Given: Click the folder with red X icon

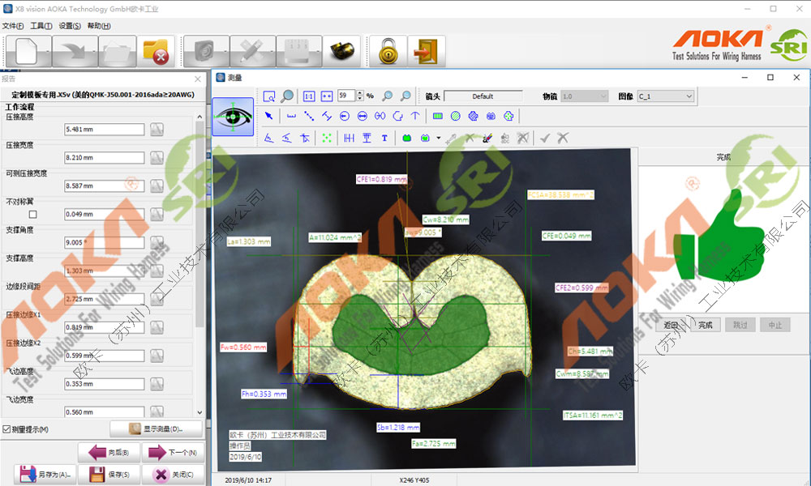Looking at the screenshot, I should (157, 51).
